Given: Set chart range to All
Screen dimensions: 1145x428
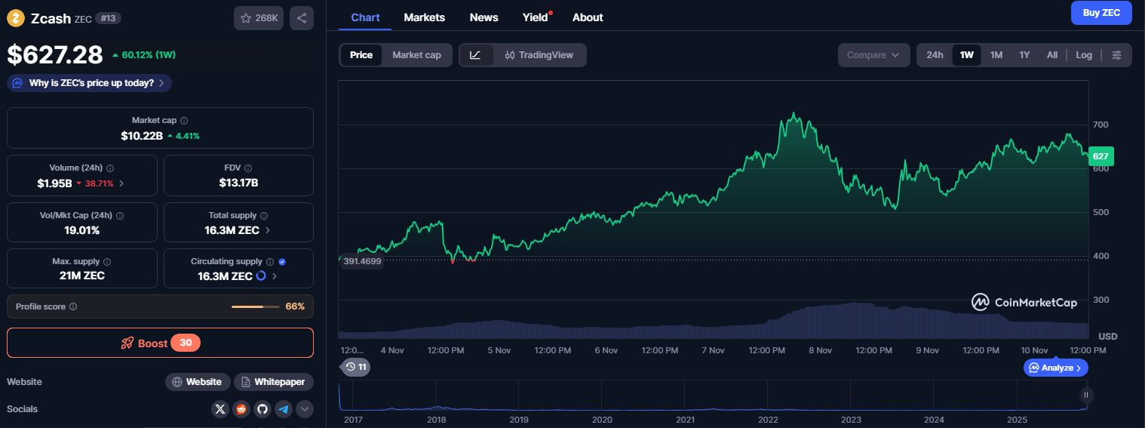Looking at the screenshot, I should (x=1052, y=55).
